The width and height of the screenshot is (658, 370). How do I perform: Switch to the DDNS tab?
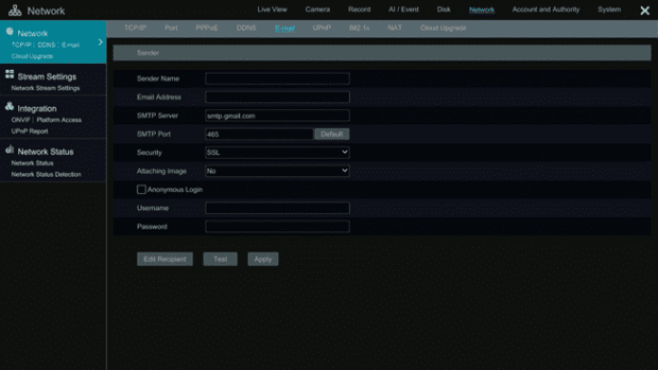tap(247, 28)
